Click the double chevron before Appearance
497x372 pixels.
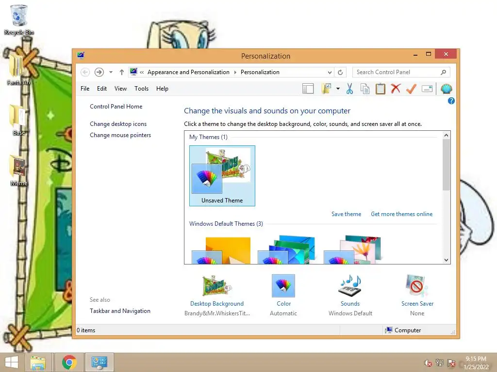click(142, 73)
